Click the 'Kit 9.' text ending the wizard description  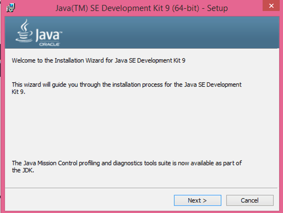point(18,92)
